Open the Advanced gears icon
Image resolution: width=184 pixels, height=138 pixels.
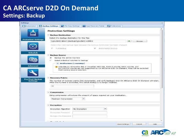(33, 59)
